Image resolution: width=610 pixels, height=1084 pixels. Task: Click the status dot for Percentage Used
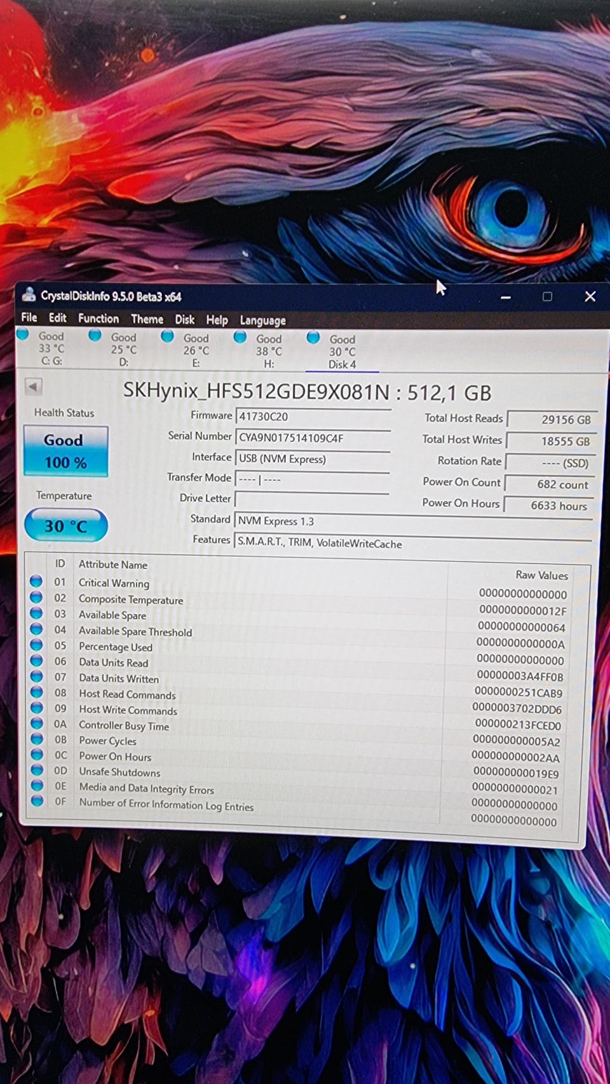(x=36, y=645)
